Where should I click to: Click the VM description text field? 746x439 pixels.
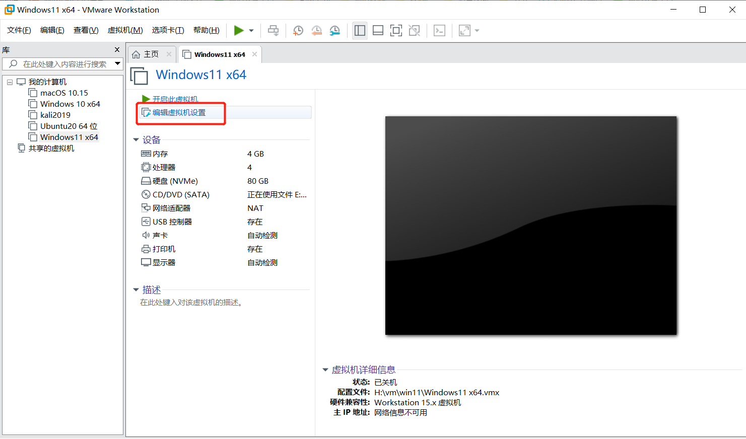pyautogui.click(x=191, y=302)
